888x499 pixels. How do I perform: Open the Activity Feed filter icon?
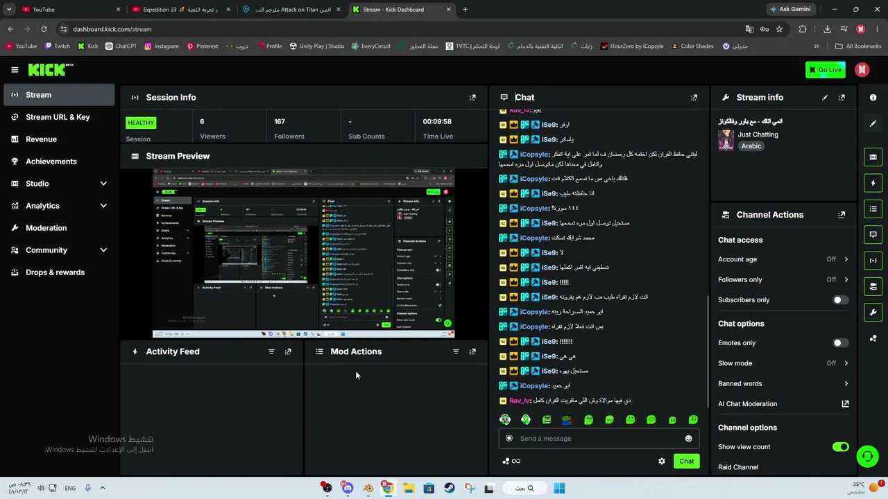pos(271,352)
